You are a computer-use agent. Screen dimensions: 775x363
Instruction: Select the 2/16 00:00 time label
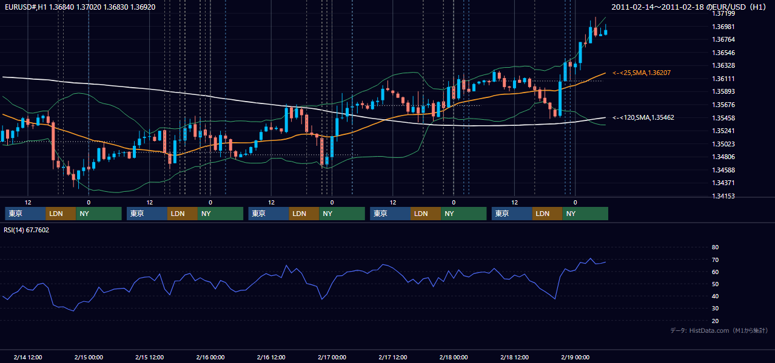[x=210, y=357]
